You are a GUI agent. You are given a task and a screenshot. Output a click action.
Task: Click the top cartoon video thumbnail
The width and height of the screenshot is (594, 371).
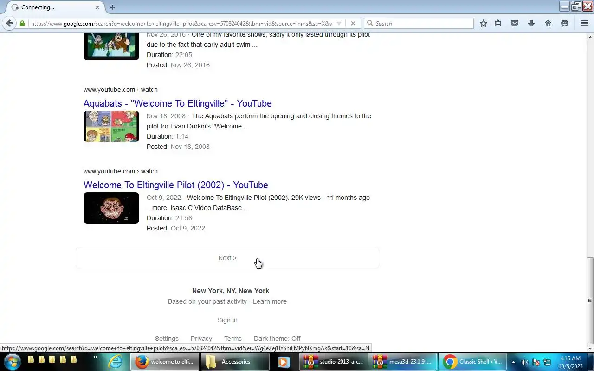[x=111, y=46]
